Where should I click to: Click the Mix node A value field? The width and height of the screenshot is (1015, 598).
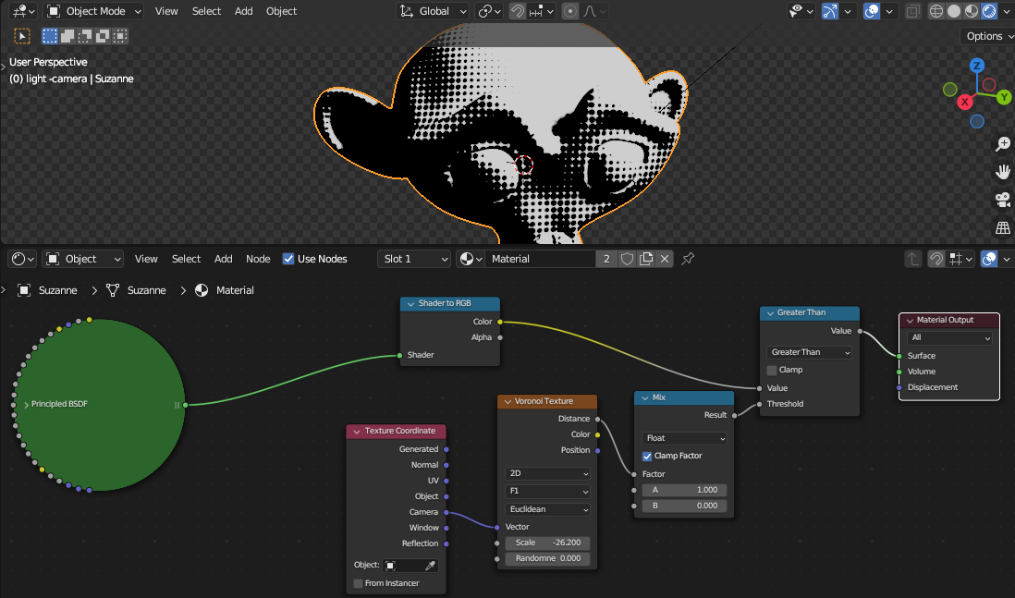(x=684, y=491)
